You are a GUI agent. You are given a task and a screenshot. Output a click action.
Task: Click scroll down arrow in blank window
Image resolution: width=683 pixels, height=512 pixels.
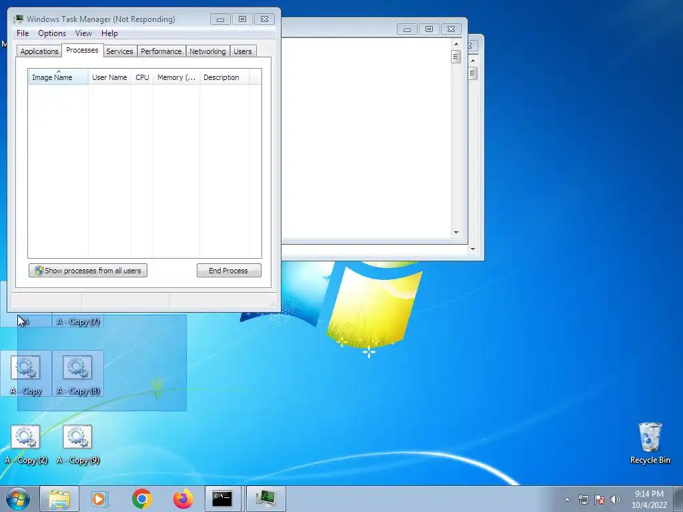tap(456, 233)
